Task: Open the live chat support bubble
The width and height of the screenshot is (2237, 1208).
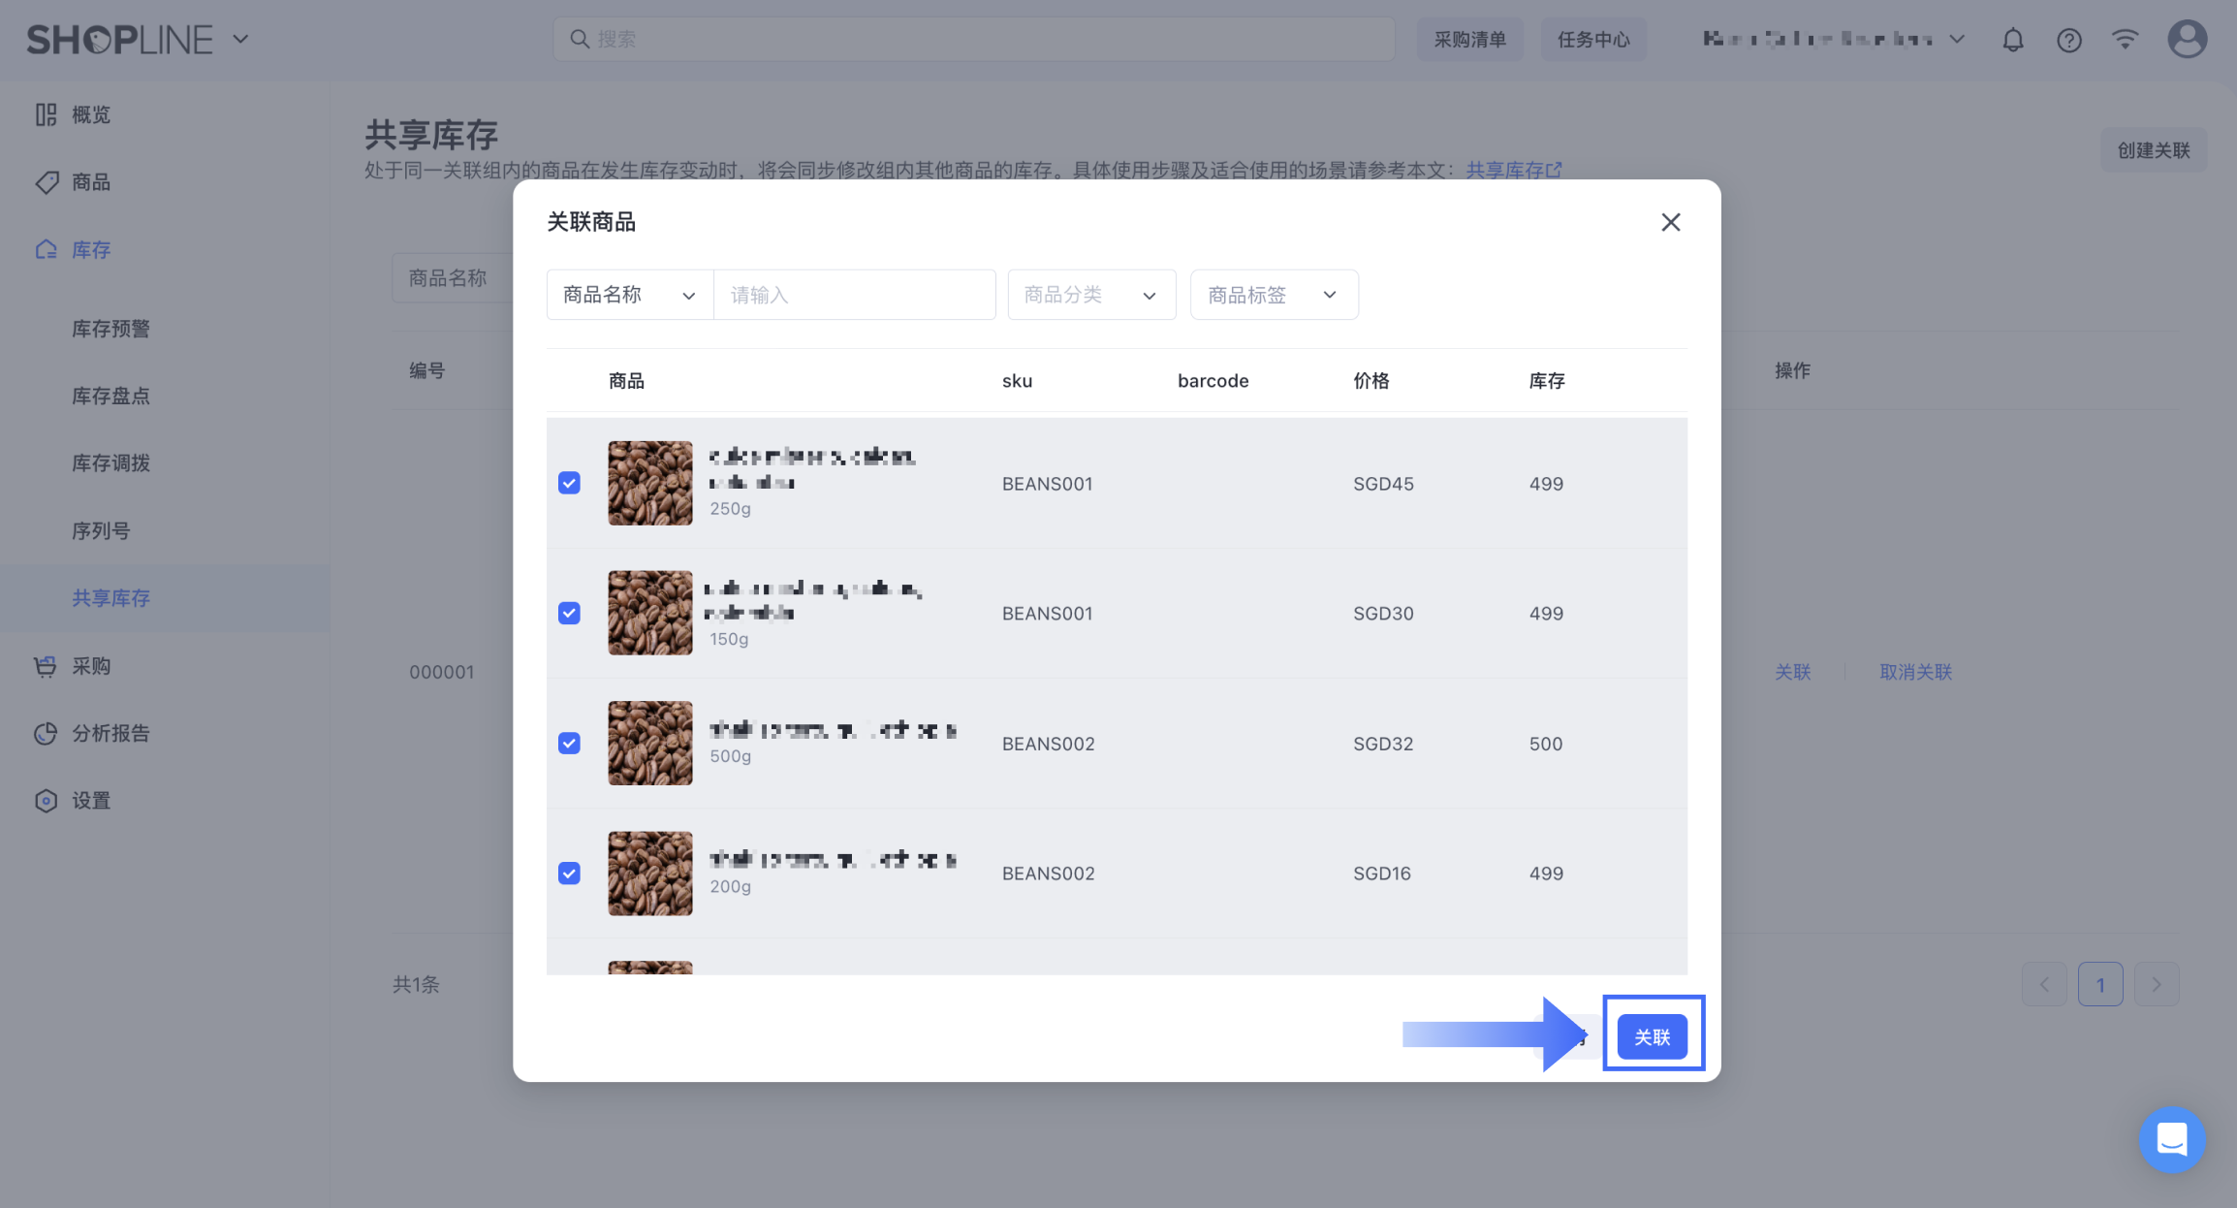Action: point(2171,1139)
